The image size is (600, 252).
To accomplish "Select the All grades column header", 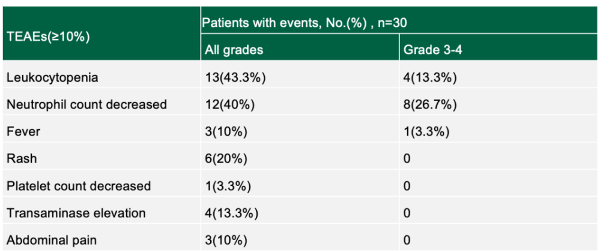I will [234, 50].
